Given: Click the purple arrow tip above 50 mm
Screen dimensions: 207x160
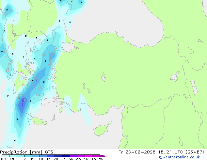Looking at the screenshot, I should 104,156.
